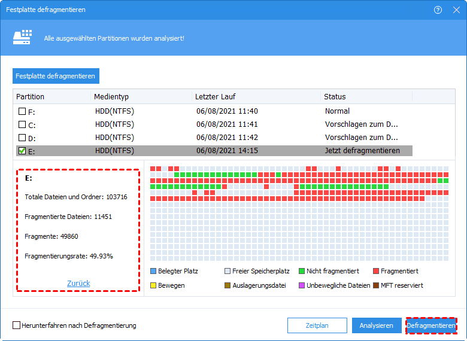
Task: Click the Bewegen yellow swatch
Action: [x=153, y=285]
